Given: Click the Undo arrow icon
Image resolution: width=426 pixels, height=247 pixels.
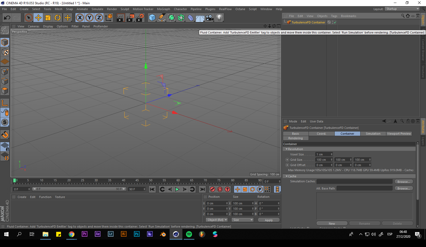Looking at the screenshot, I should [7, 18].
